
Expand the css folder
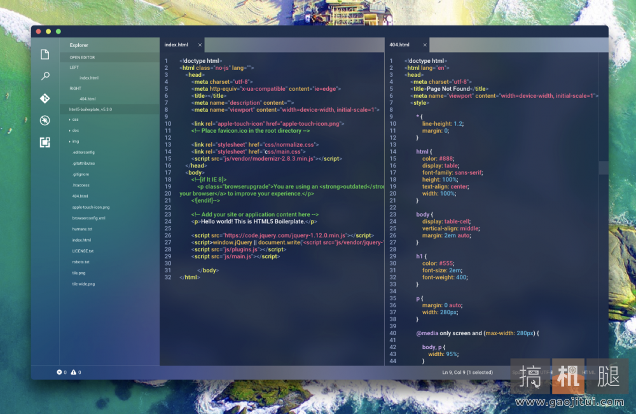coord(76,120)
